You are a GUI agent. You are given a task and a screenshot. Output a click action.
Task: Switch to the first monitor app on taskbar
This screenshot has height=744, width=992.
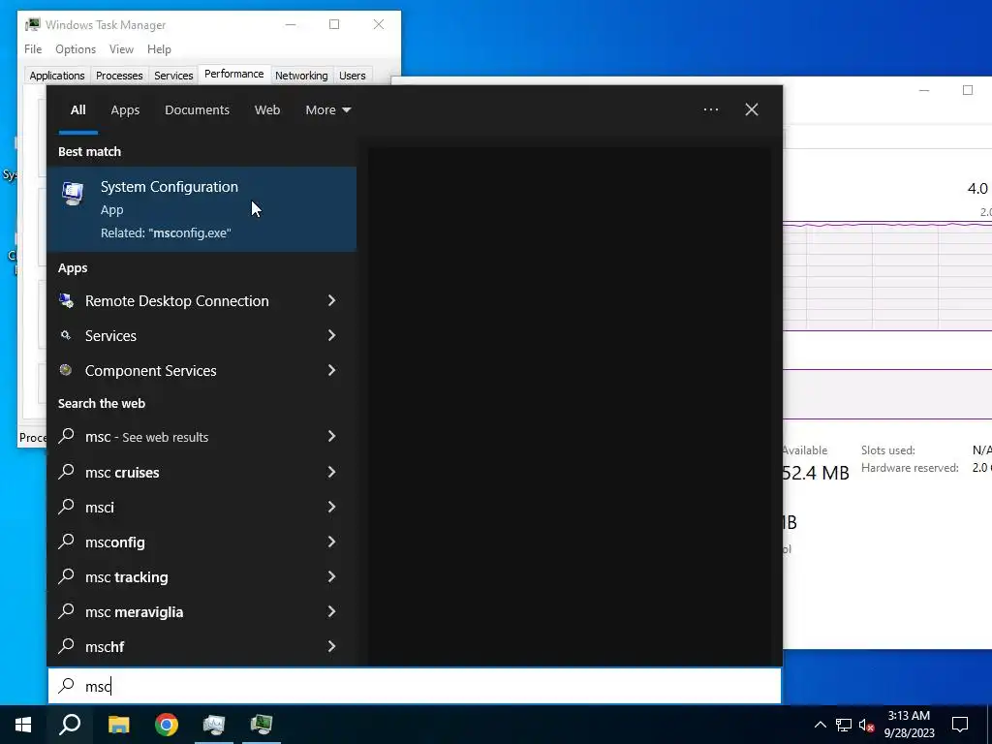[214, 725]
